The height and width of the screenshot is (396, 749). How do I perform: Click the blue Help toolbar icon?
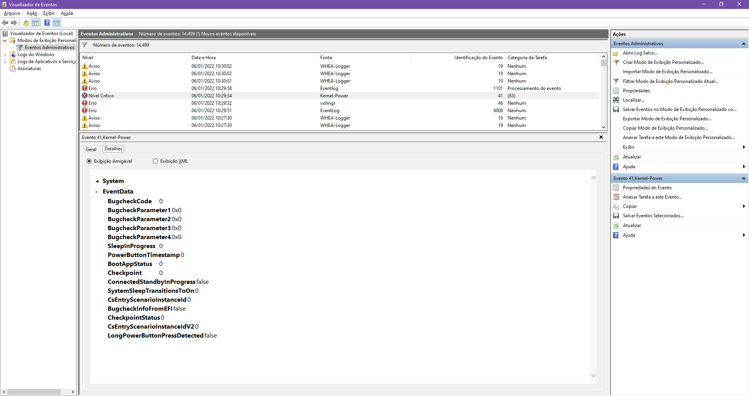click(47, 23)
